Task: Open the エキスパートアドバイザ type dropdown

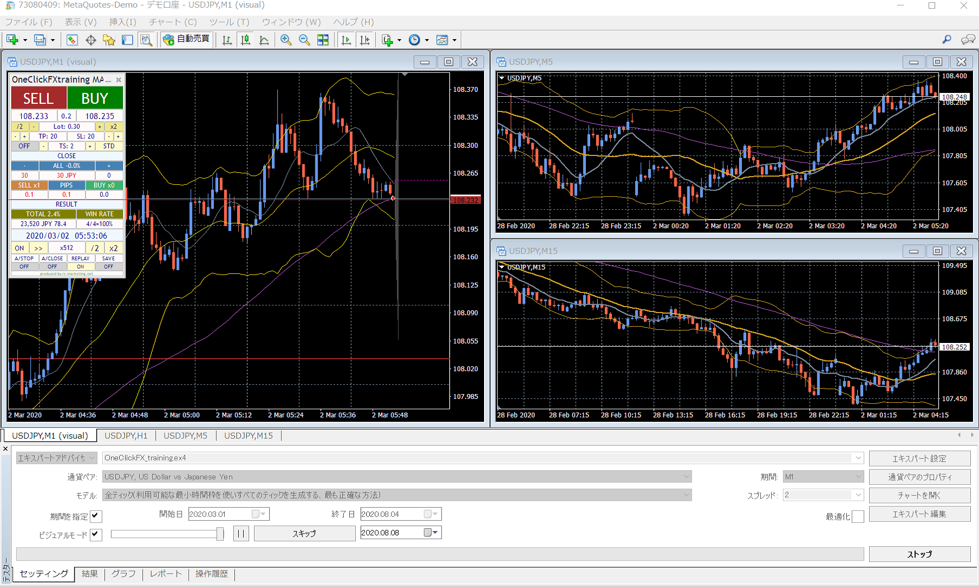Action: click(57, 458)
